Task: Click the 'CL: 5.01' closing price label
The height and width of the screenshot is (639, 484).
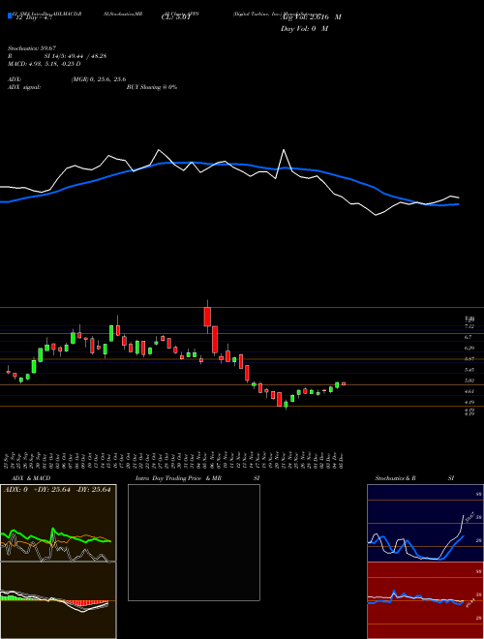Action: [x=176, y=17]
